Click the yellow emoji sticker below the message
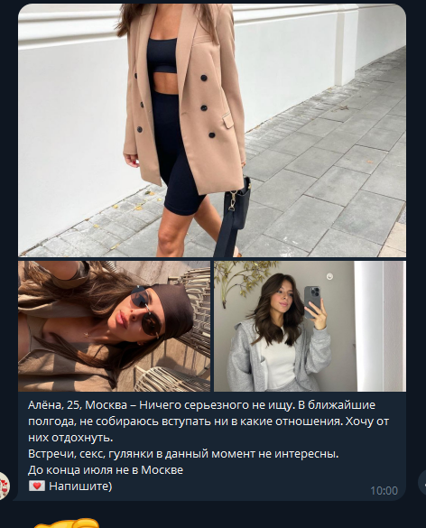Viewport: 426px width, 528px height. [67, 523]
